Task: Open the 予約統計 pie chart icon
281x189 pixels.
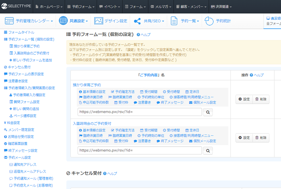Action: tap(210, 21)
